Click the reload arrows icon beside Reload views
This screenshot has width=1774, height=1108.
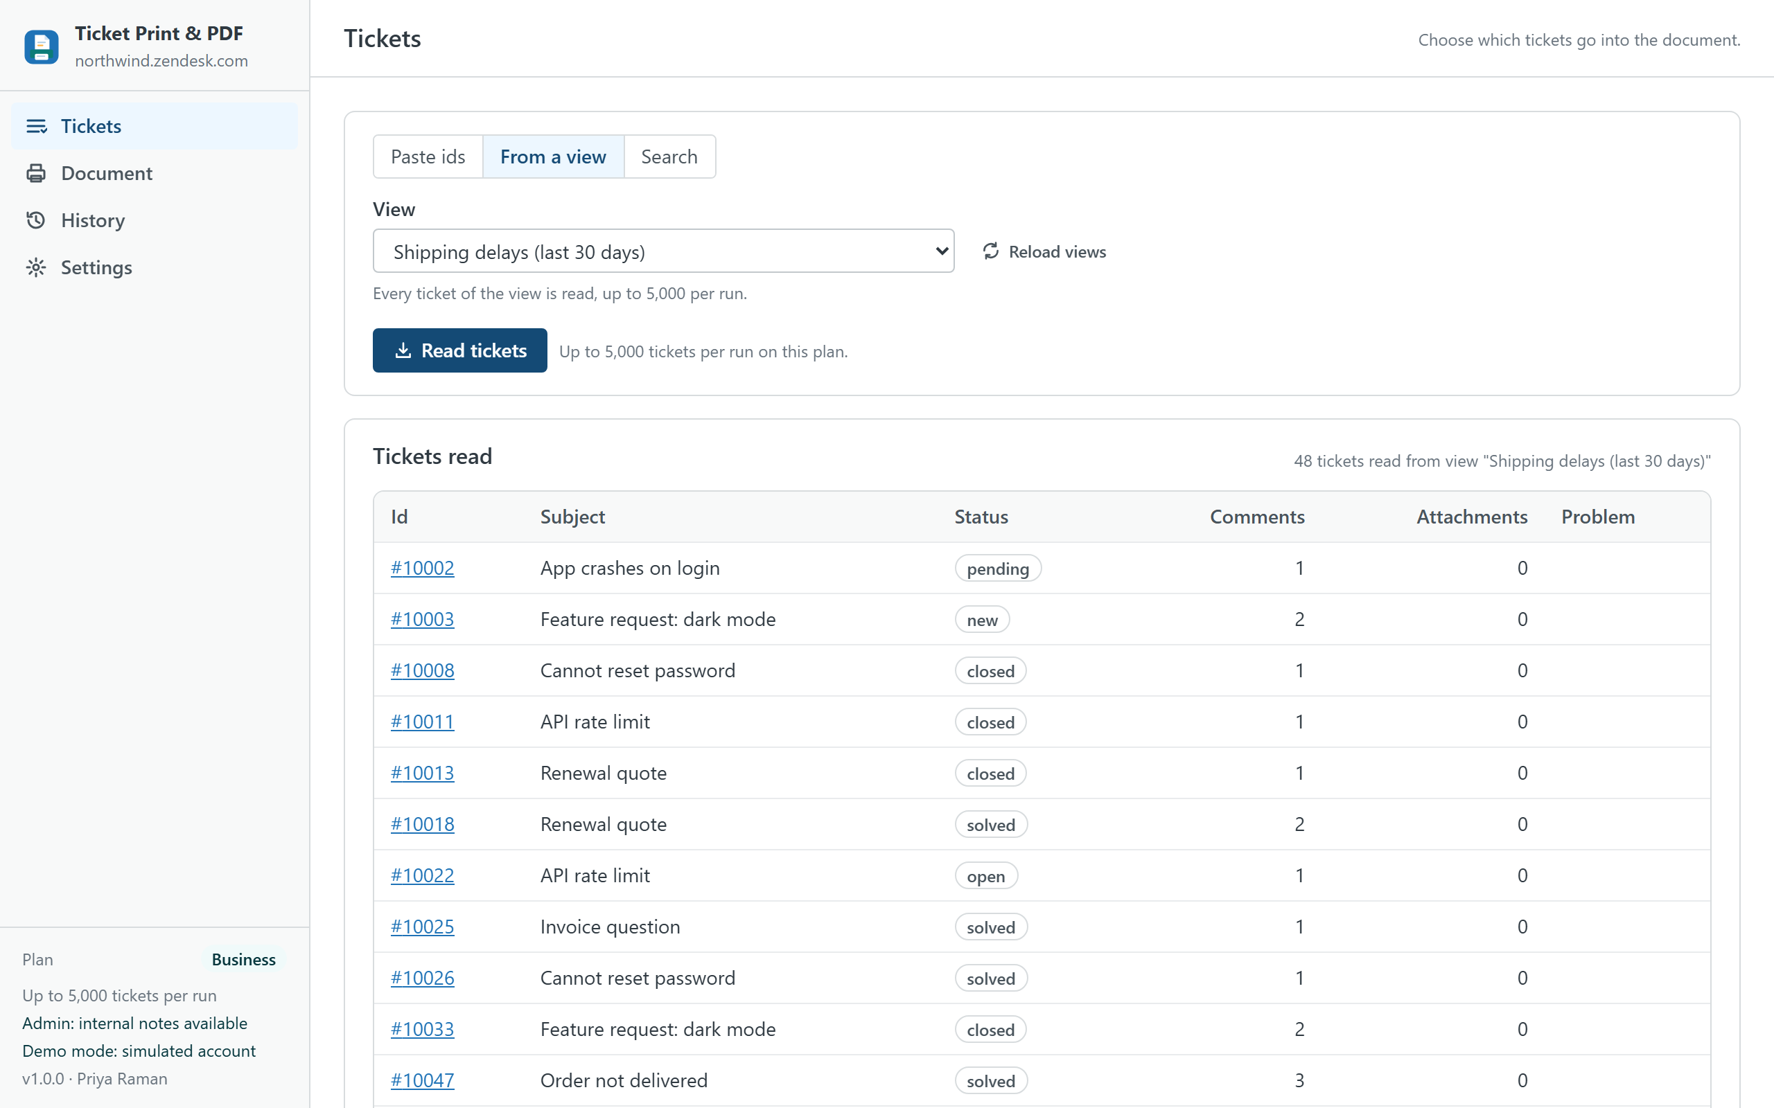tap(991, 251)
